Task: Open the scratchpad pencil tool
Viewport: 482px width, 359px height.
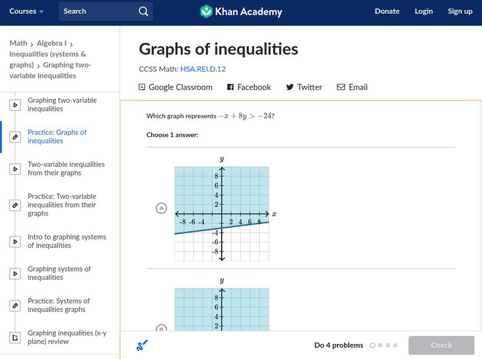Action: click(142, 345)
